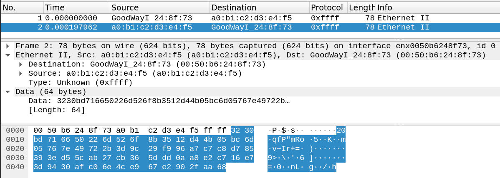Screen dimensions: 500x178
Task: Expand the Frame 2 details row
Action: tap(8, 46)
